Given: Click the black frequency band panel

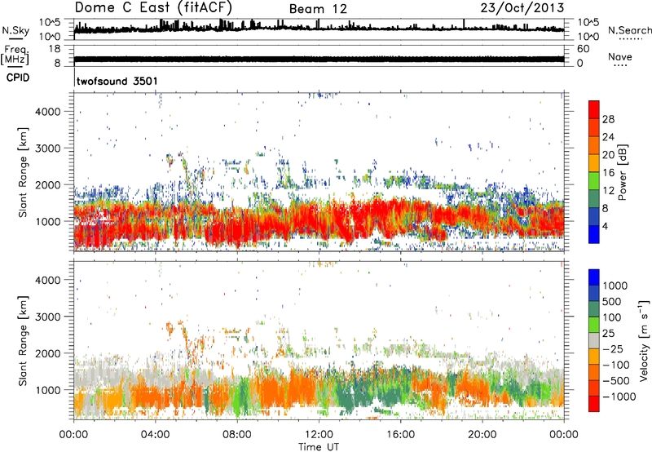Looking at the screenshot, I should [x=319, y=55].
